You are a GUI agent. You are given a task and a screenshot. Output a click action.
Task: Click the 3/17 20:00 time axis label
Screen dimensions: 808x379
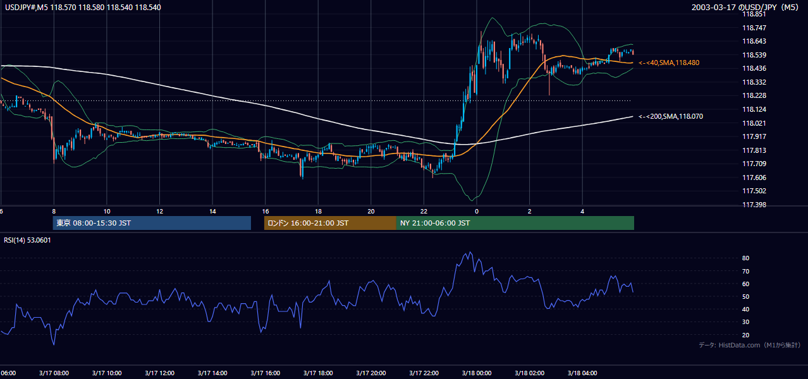[371, 373]
